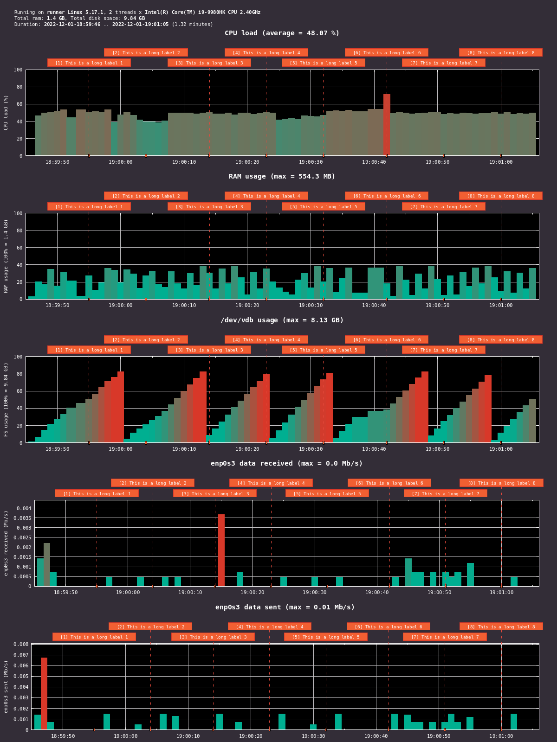
Task: Click the Duration line in the header
Action: click(x=114, y=24)
